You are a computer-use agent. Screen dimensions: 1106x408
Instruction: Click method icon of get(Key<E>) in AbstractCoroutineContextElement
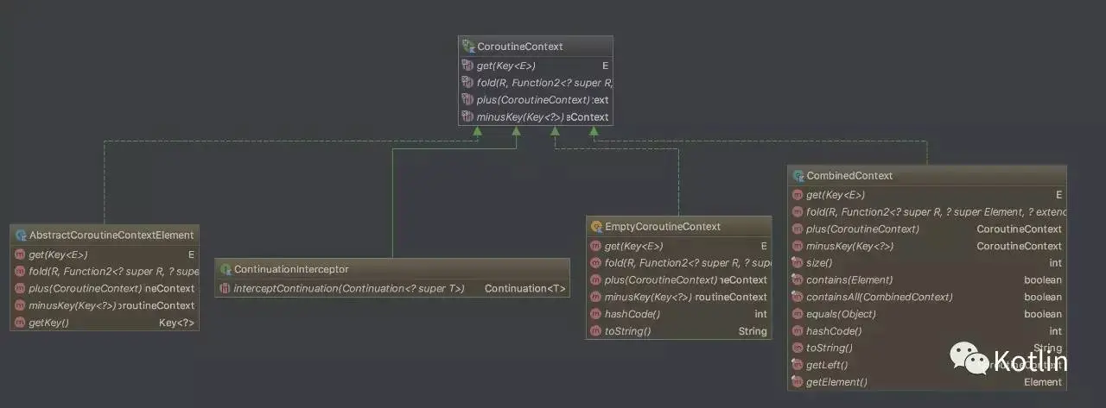[x=20, y=254]
